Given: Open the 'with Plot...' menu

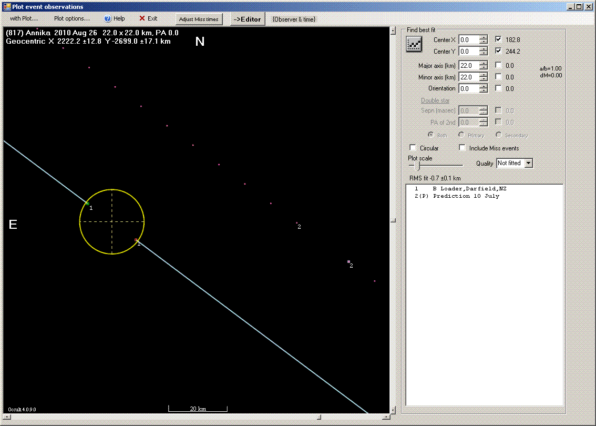Looking at the screenshot, I should 24,18.
